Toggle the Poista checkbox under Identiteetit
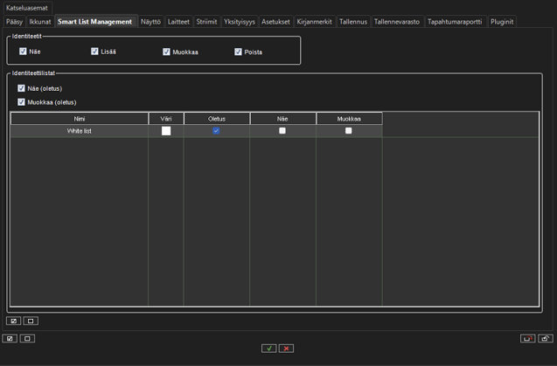The width and height of the screenshot is (557, 366). [238, 52]
